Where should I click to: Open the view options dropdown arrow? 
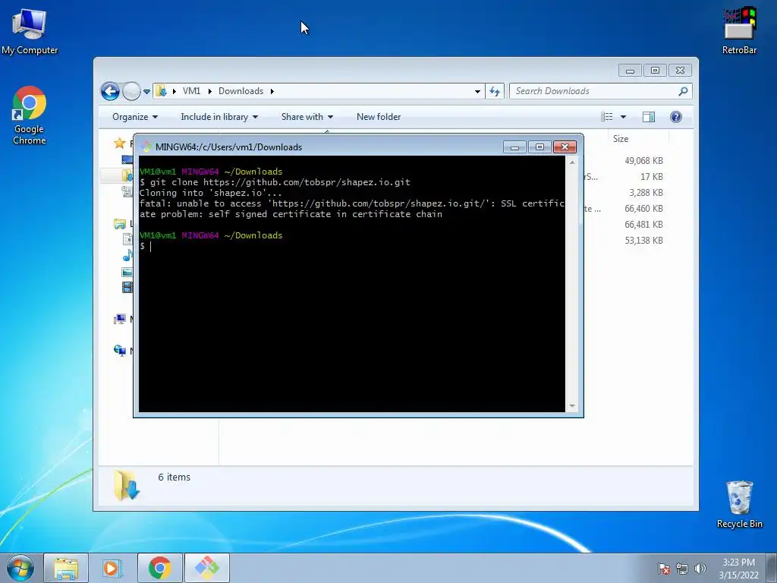pyautogui.click(x=624, y=117)
